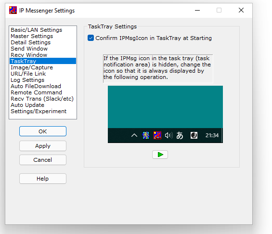The height and width of the screenshot is (234, 272).
Task: Click the blue-yellow tray icon in preview image
Action: (146, 135)
